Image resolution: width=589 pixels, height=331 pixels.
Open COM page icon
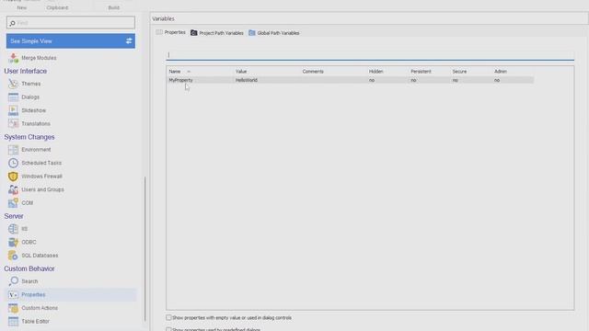point(13,202)
